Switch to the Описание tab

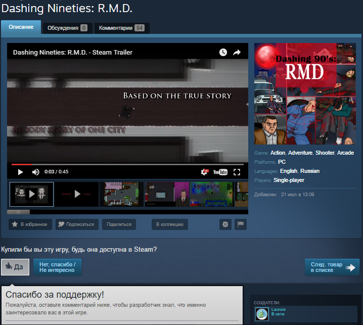click(x=21, y=27)
